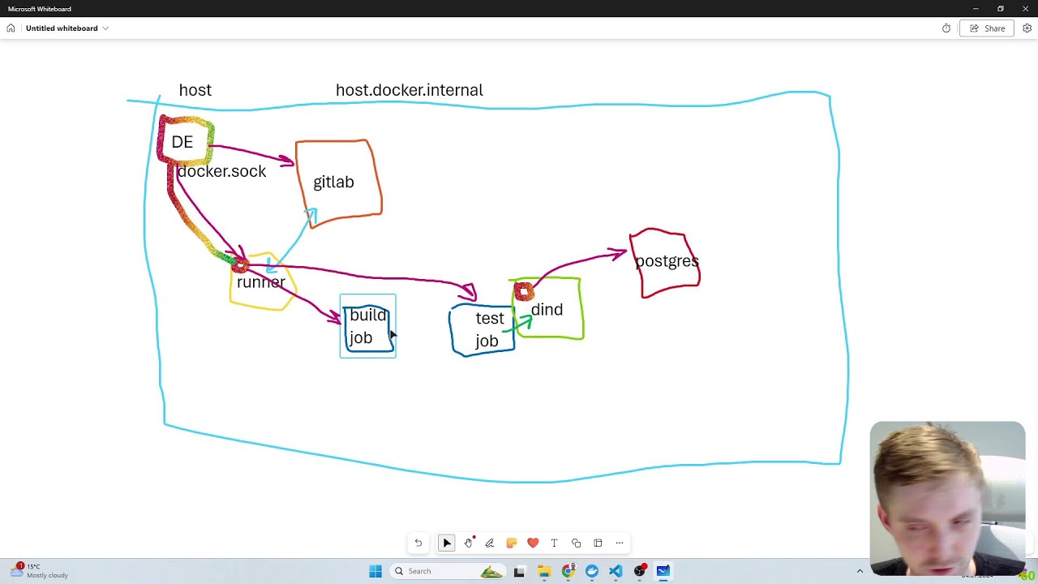Add a sticky note
This screenshot has height=584, width=1038.
click(x=512, y=543)
